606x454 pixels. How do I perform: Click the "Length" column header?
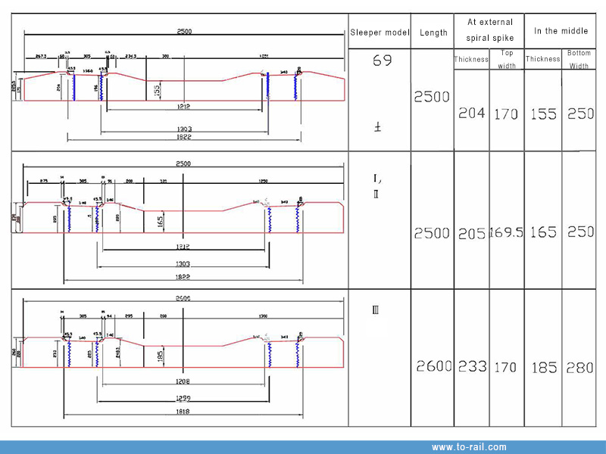pos(433,33)
